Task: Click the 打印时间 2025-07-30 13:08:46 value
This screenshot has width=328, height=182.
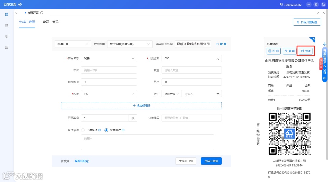Action: [x=297, y=77]
